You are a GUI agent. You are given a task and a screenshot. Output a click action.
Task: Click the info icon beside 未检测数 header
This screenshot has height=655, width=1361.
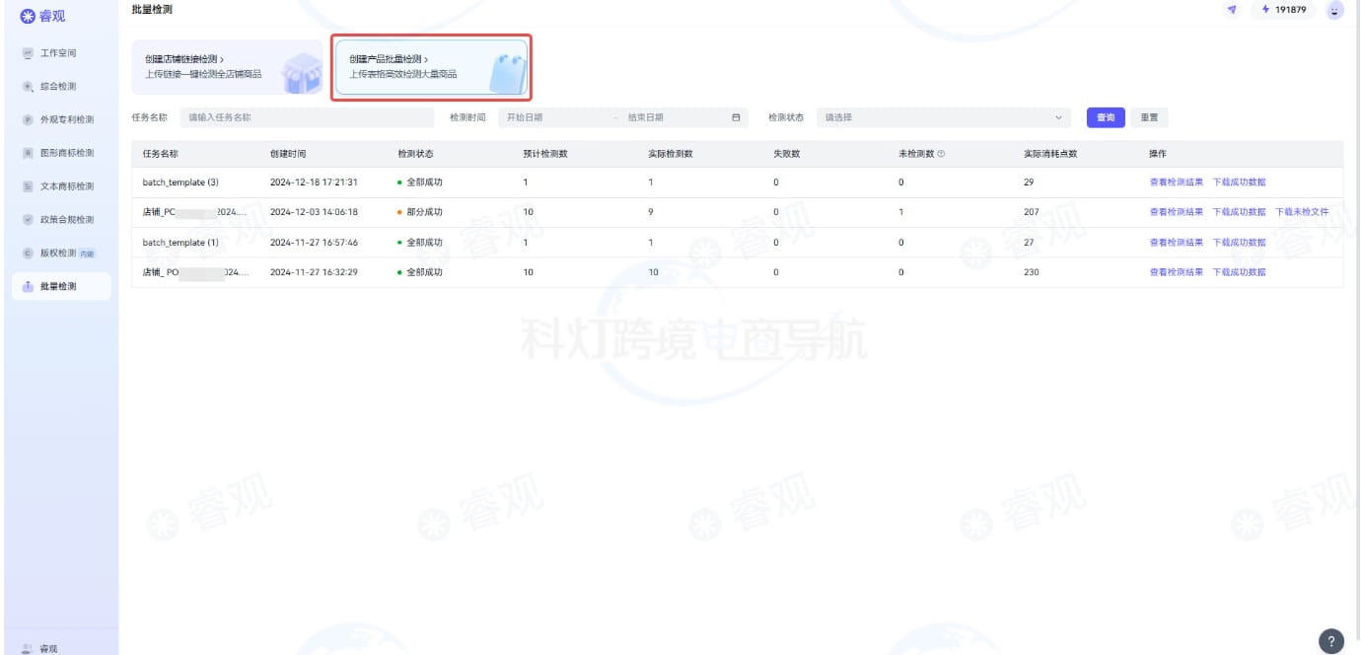pos(941,154)
